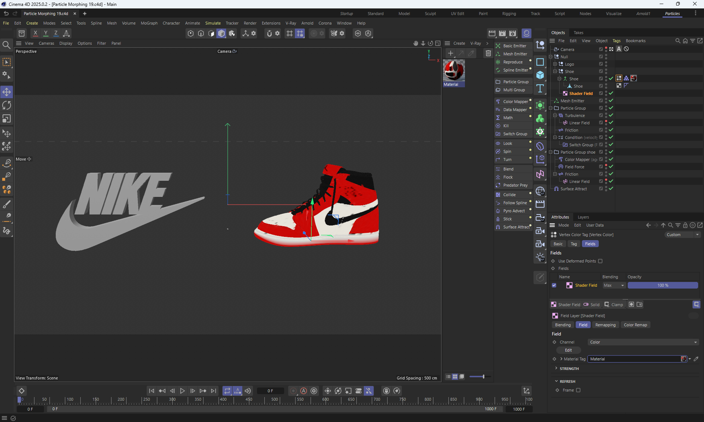Image resolution: width=704 pixels, height=422 pixels.
Task: Open the Max blending mode dropdown
Action: (x=614, y=285)
